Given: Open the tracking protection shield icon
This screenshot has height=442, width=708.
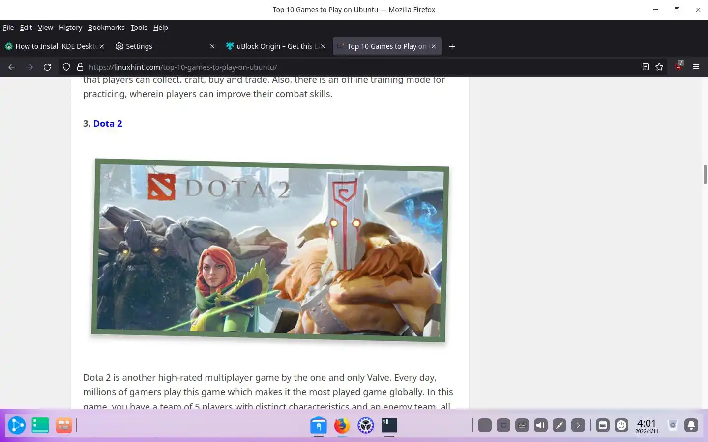Looking at the screenshot, I should point(66,67).
